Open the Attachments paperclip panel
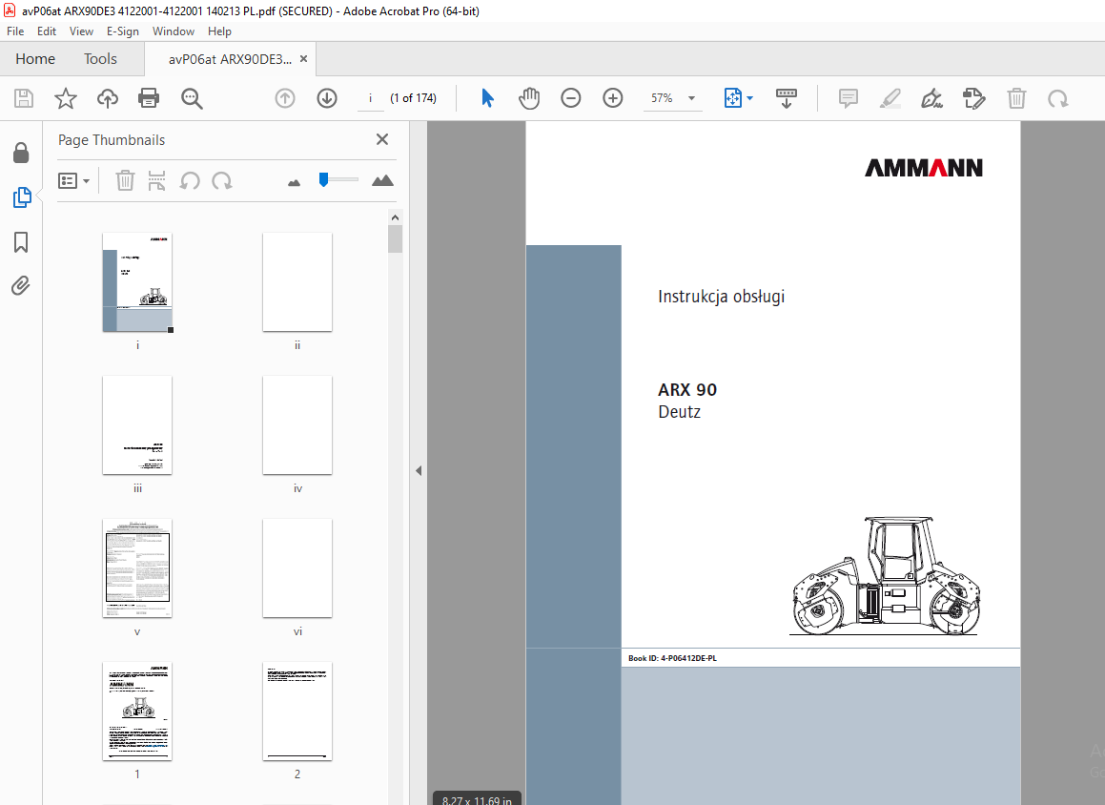 click(21, 285)
